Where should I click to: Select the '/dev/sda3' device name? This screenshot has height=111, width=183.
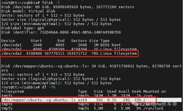12,54
